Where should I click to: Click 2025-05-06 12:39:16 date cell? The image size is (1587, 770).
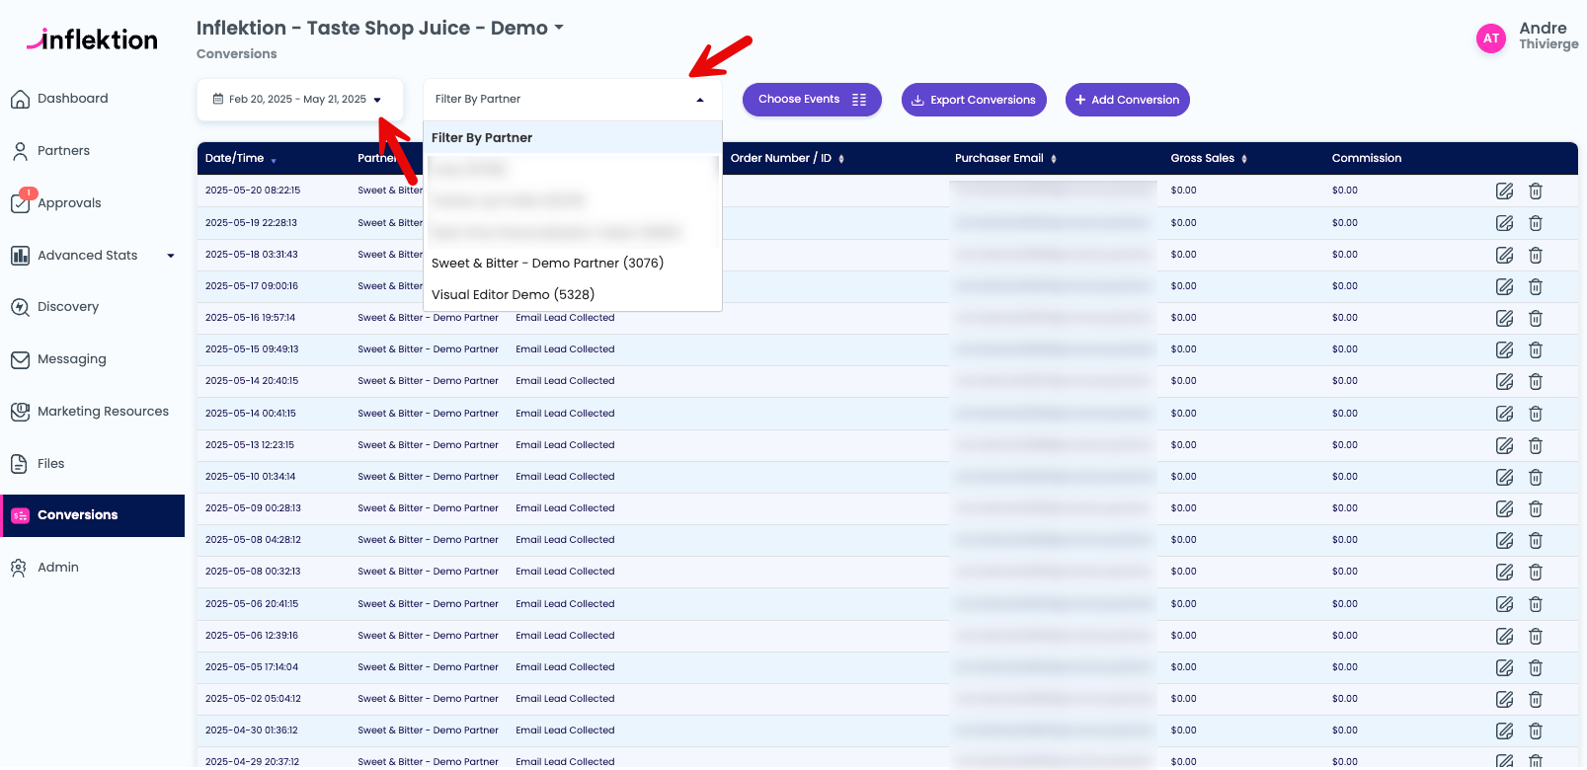(x=252, y=636)
